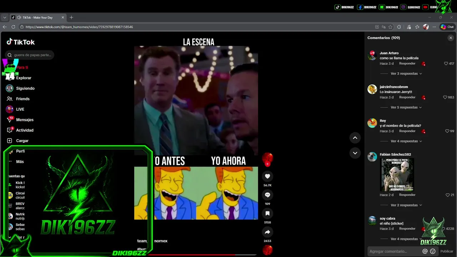Expand Ver 4 respuestas under Rey

[x=406, y=141]
